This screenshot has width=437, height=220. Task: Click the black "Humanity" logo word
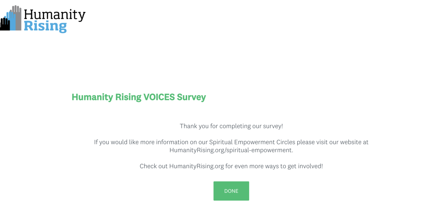(x=55, y=15)
